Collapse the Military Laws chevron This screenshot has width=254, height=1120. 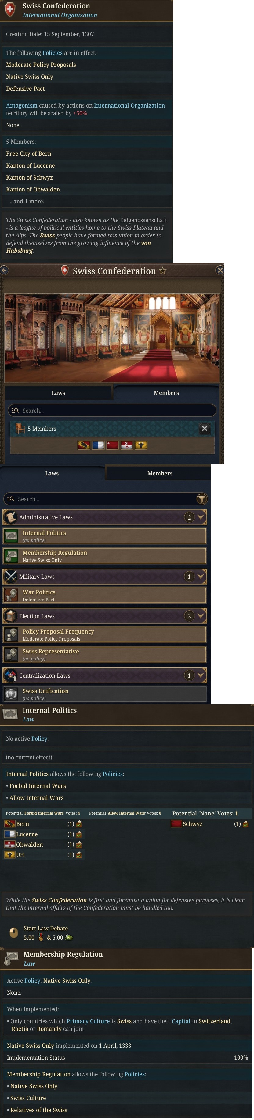click(x=201, y=577)
